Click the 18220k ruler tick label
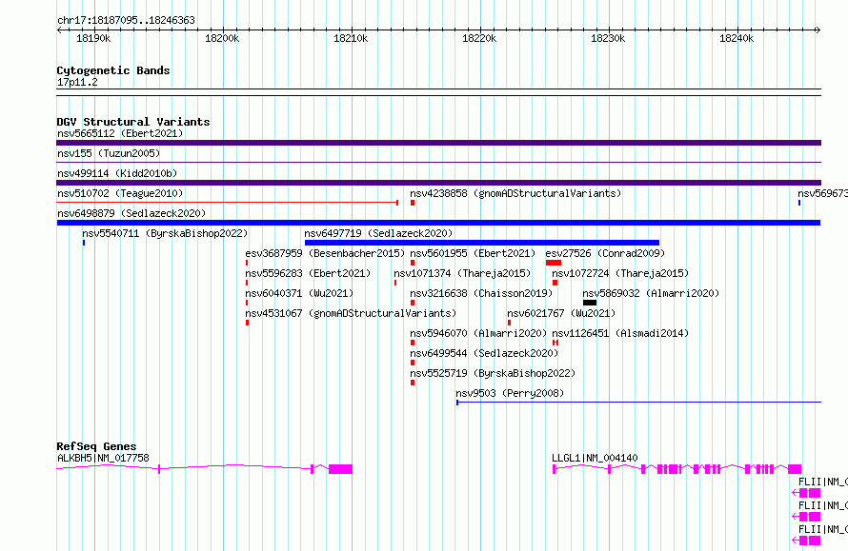This screenshot has height=551, width=848. click(x=479, y=38)
